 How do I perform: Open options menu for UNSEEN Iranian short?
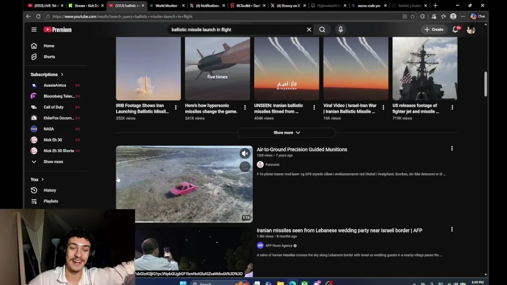314,107
